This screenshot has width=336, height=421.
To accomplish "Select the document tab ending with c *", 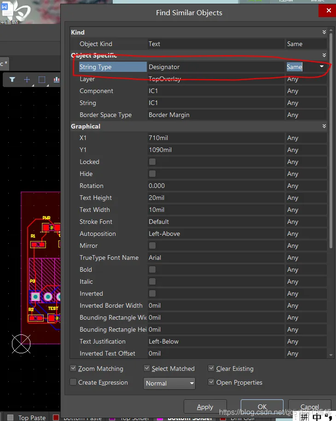I will tap(4, 64).
